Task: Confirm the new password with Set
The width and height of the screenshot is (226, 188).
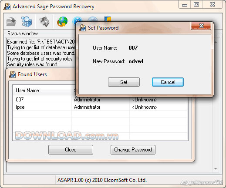Action: click(124, 82)
